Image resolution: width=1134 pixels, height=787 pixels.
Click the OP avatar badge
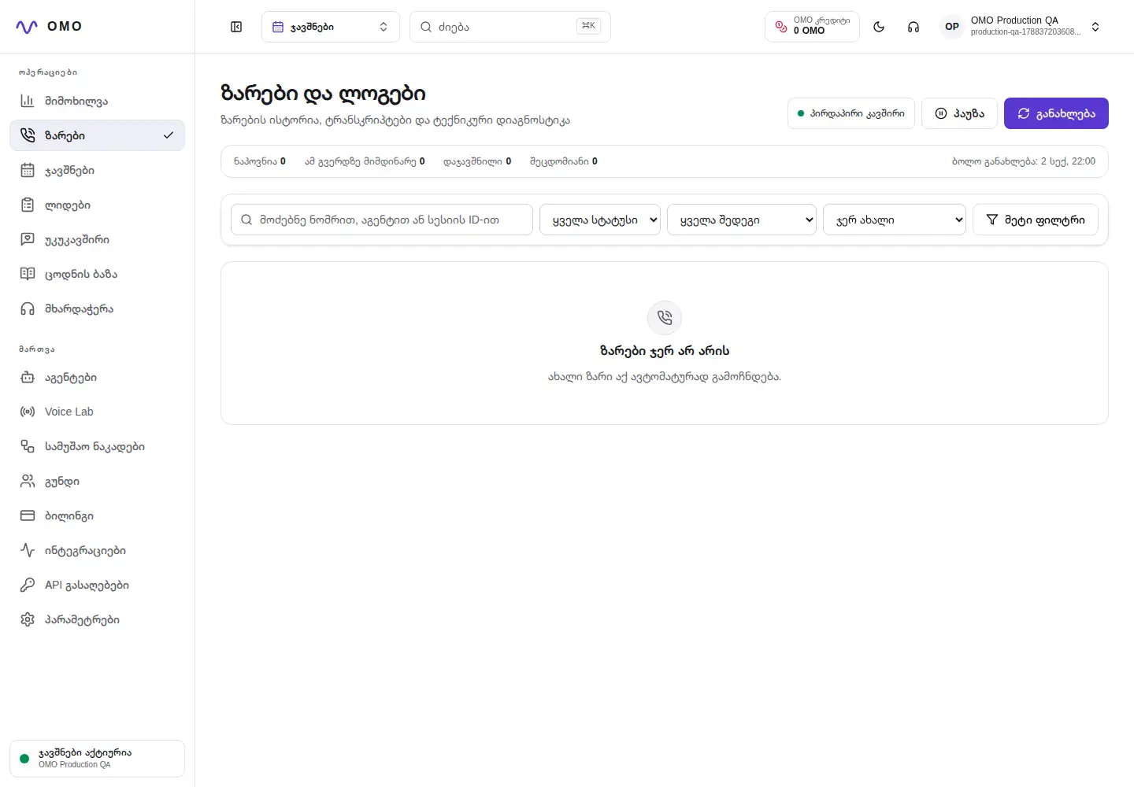(952, 27)
